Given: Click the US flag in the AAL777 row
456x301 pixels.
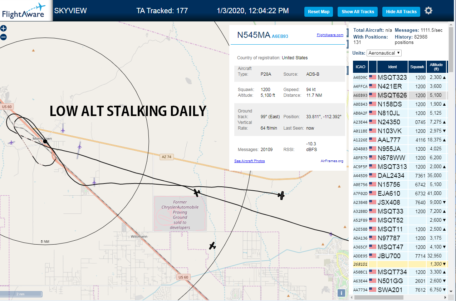Looking at the screenshot, I should (373, 140).
